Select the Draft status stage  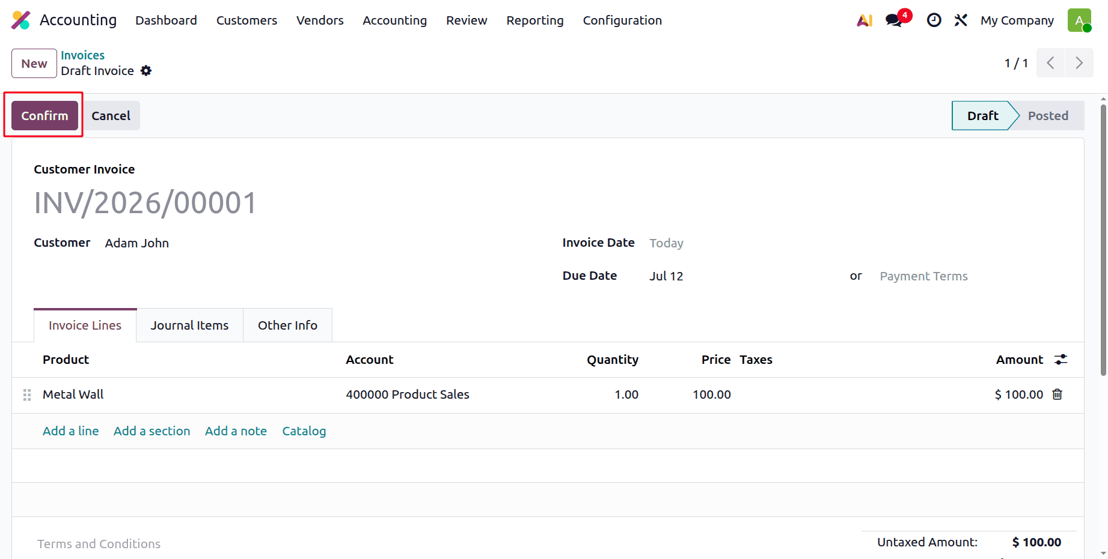(982, 116)
